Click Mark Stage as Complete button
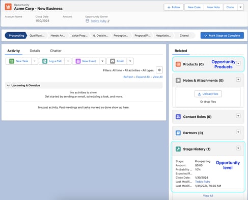The height and width of the screenshot is (200, 248). coord(222,35)
